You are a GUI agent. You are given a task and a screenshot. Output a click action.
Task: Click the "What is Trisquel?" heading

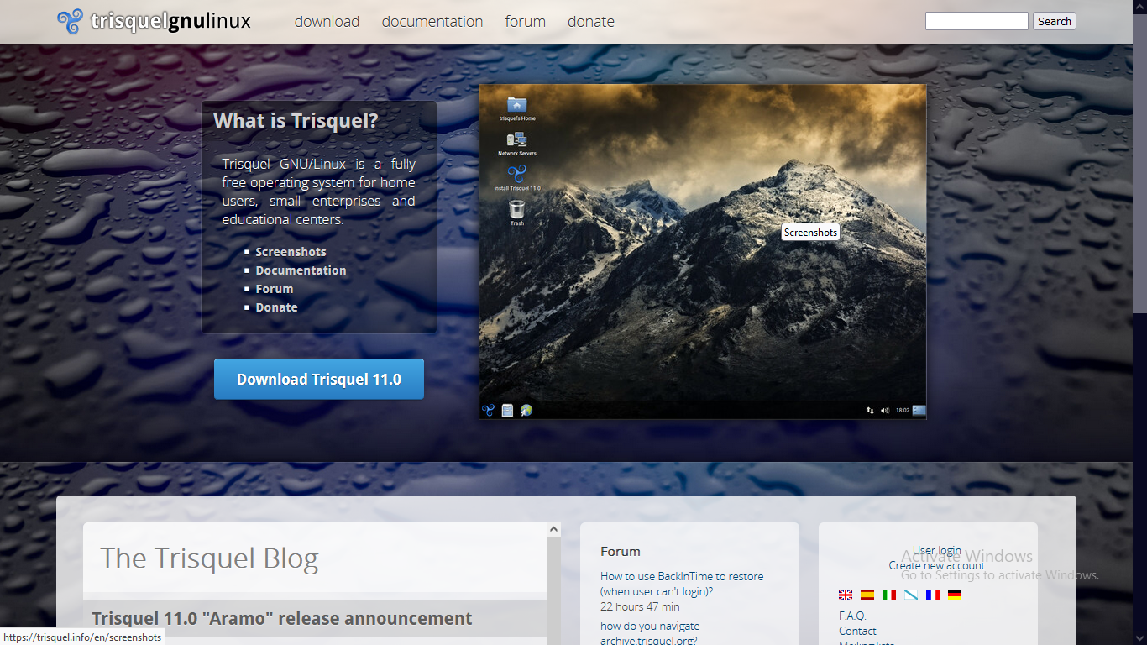coord(296,121)
